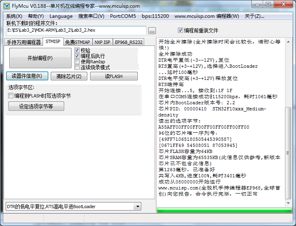Click log line 开始连接...5, 接收到:1F 1F

pyautogui.click(x=195, y=90)
